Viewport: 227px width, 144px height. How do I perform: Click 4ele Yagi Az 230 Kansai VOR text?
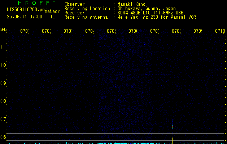coord(157,17)
